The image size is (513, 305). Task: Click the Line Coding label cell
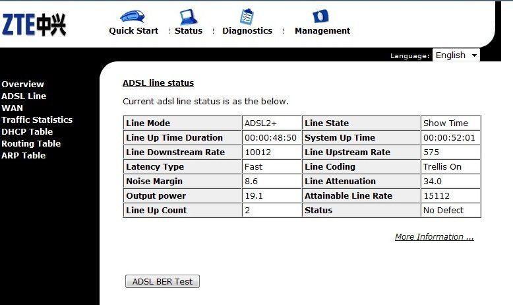pos(361,167)
